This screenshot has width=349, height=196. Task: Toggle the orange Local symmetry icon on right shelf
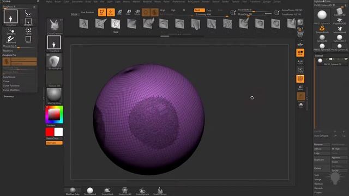pyautogui.click(x=300, y=53)
